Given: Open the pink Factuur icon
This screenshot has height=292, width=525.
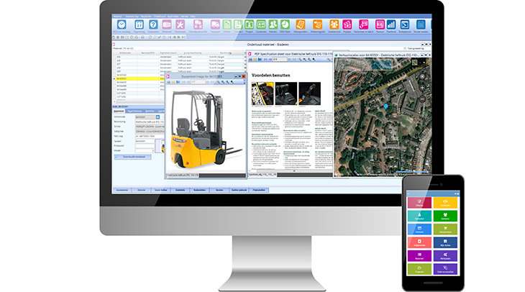Looking at the screenshot, I should point(380,24).
